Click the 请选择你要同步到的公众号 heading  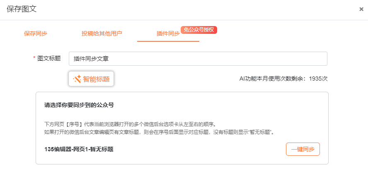pyautogui.click(x=79, y=105)
